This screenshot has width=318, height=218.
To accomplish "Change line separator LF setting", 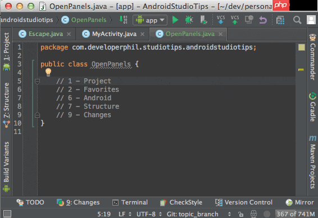I will (125, 214).
